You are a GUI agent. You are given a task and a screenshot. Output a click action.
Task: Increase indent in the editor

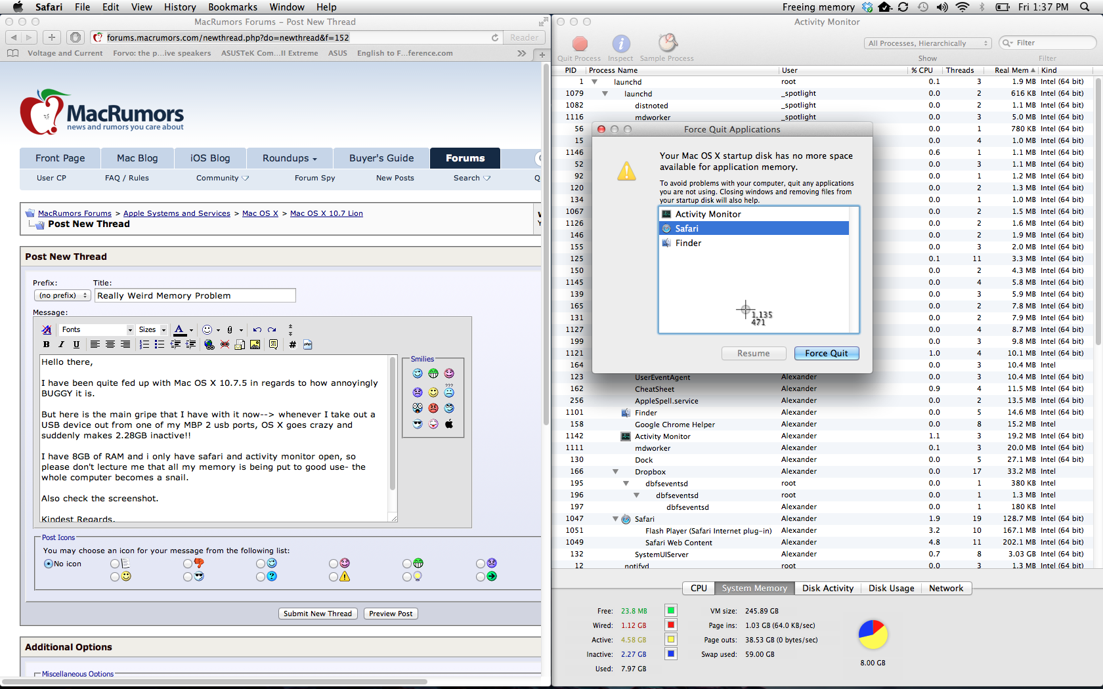190,344
